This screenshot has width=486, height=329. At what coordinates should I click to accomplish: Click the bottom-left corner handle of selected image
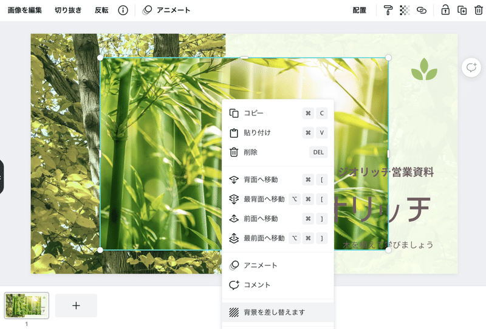100,250
